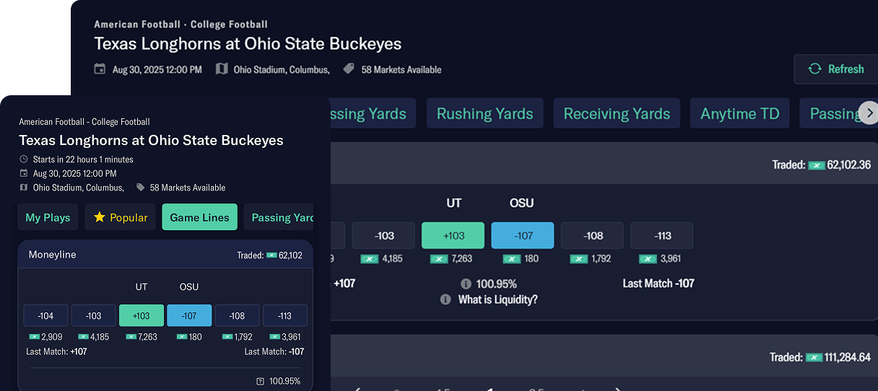Open the Receiving Yards tab
The image size is (878, 391).
click(617, 114)
